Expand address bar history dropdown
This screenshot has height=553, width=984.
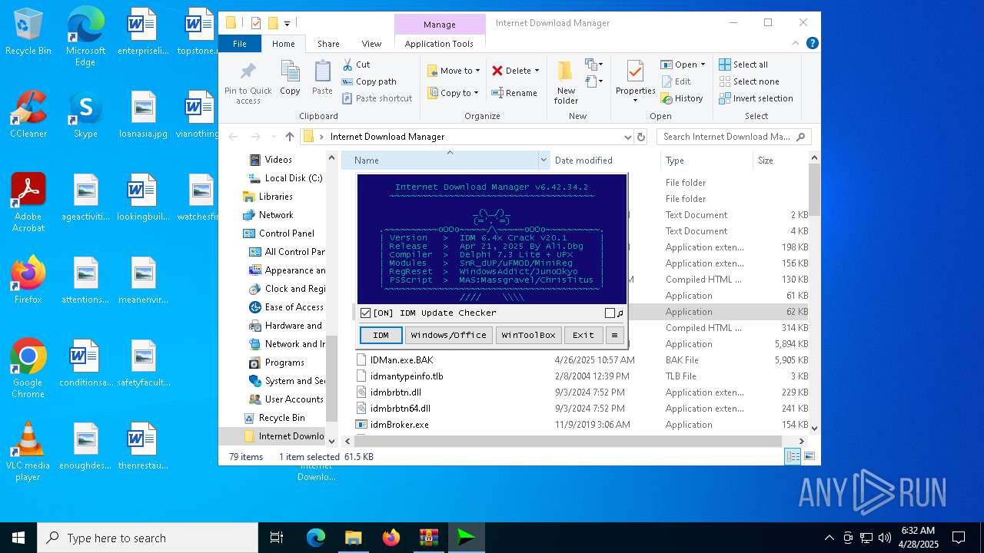(x=627, y=137)
